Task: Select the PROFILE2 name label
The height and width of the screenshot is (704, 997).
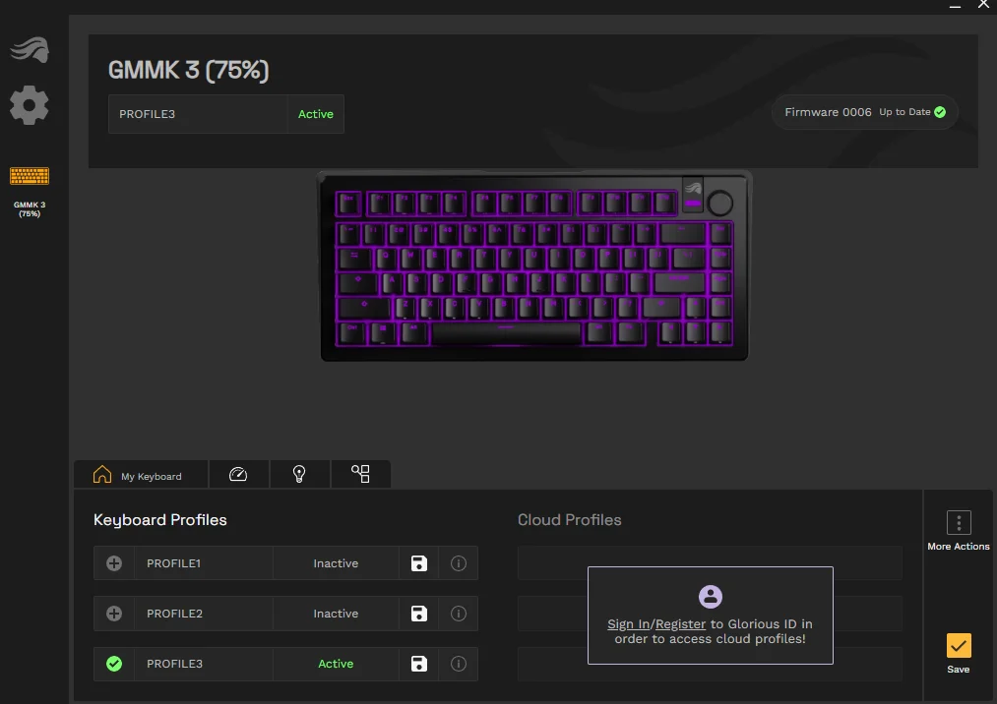Action: pyautogui.click(x=174, y=614)
